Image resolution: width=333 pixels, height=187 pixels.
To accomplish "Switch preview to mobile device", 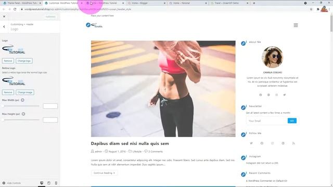I will coord(56,183).
